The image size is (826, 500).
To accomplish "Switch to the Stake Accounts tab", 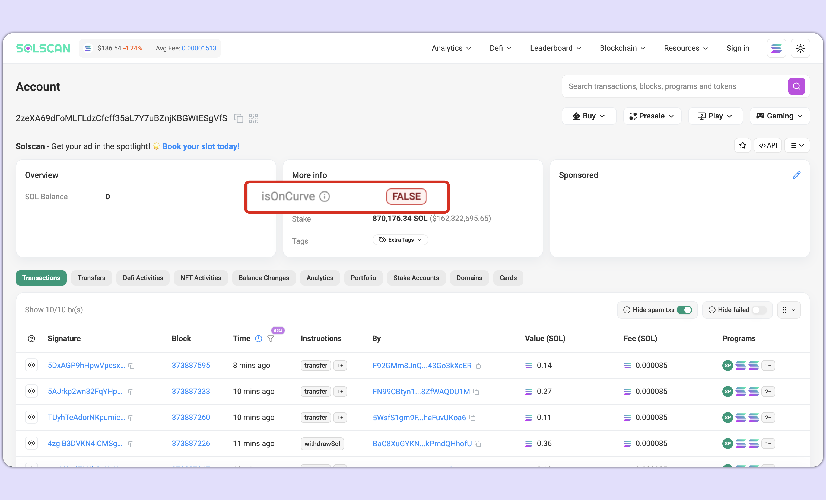I will (x=416, y=278).
